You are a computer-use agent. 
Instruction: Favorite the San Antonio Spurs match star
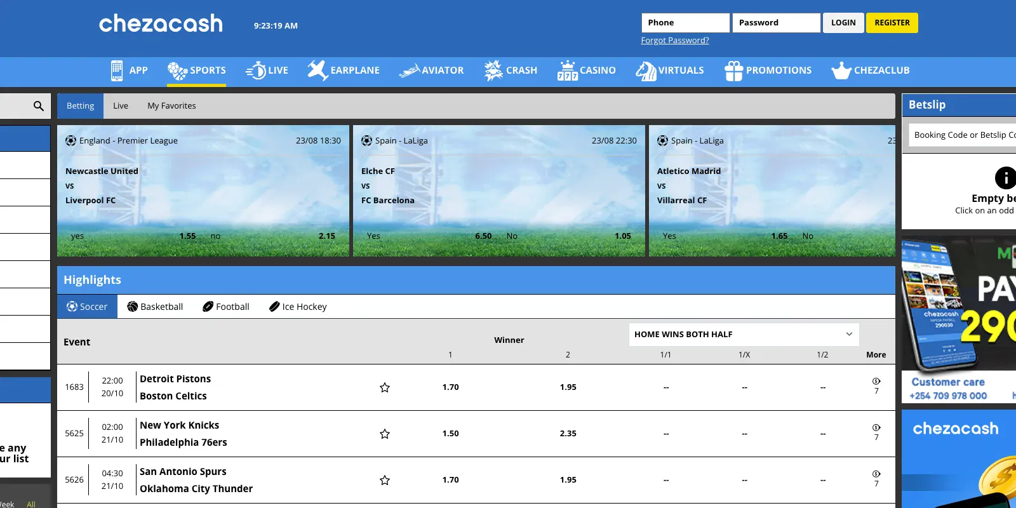point(385,480)
